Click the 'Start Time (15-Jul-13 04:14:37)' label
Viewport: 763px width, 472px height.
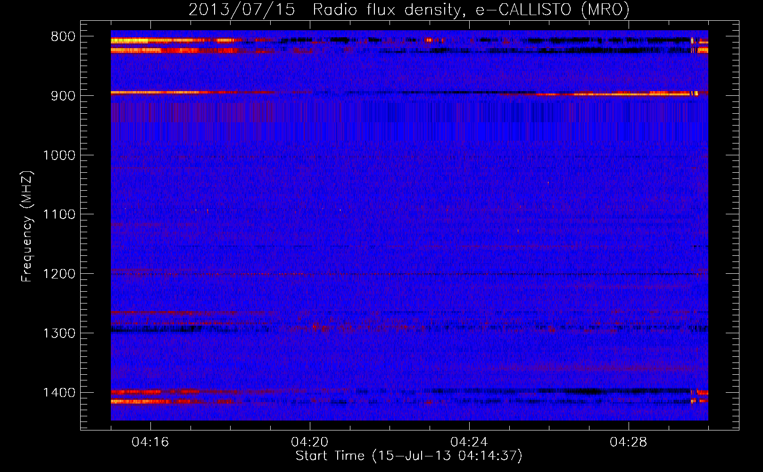[x=409, y=456]
